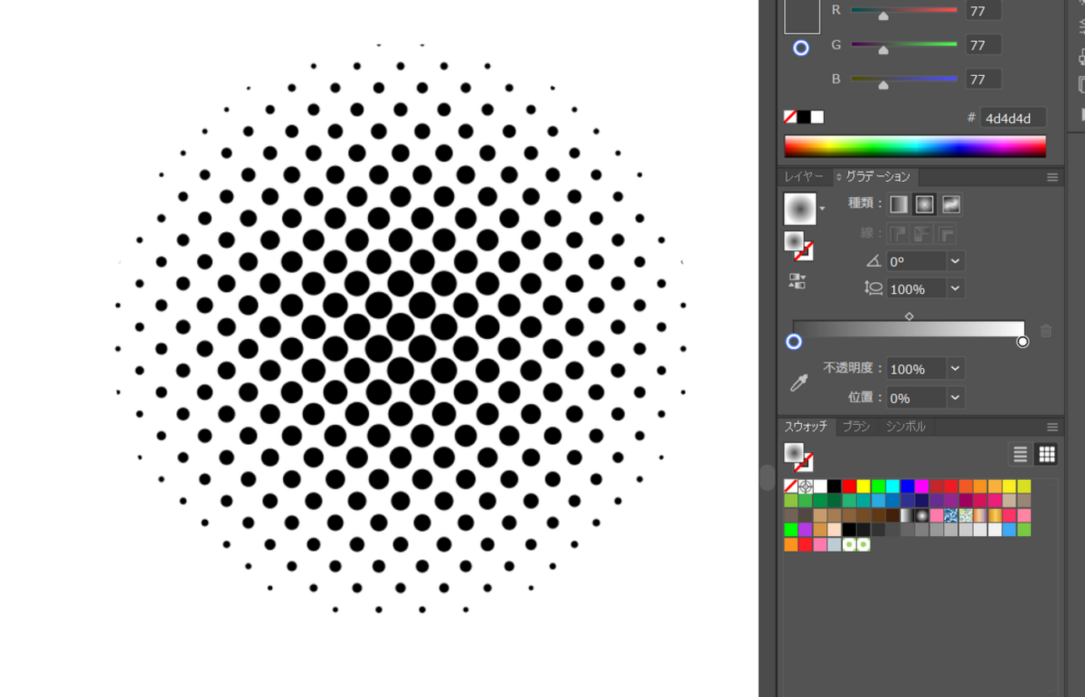Select the radial gradient swatch in Swatches
This screenshot has width=1085, height=697.
[922, 516]
